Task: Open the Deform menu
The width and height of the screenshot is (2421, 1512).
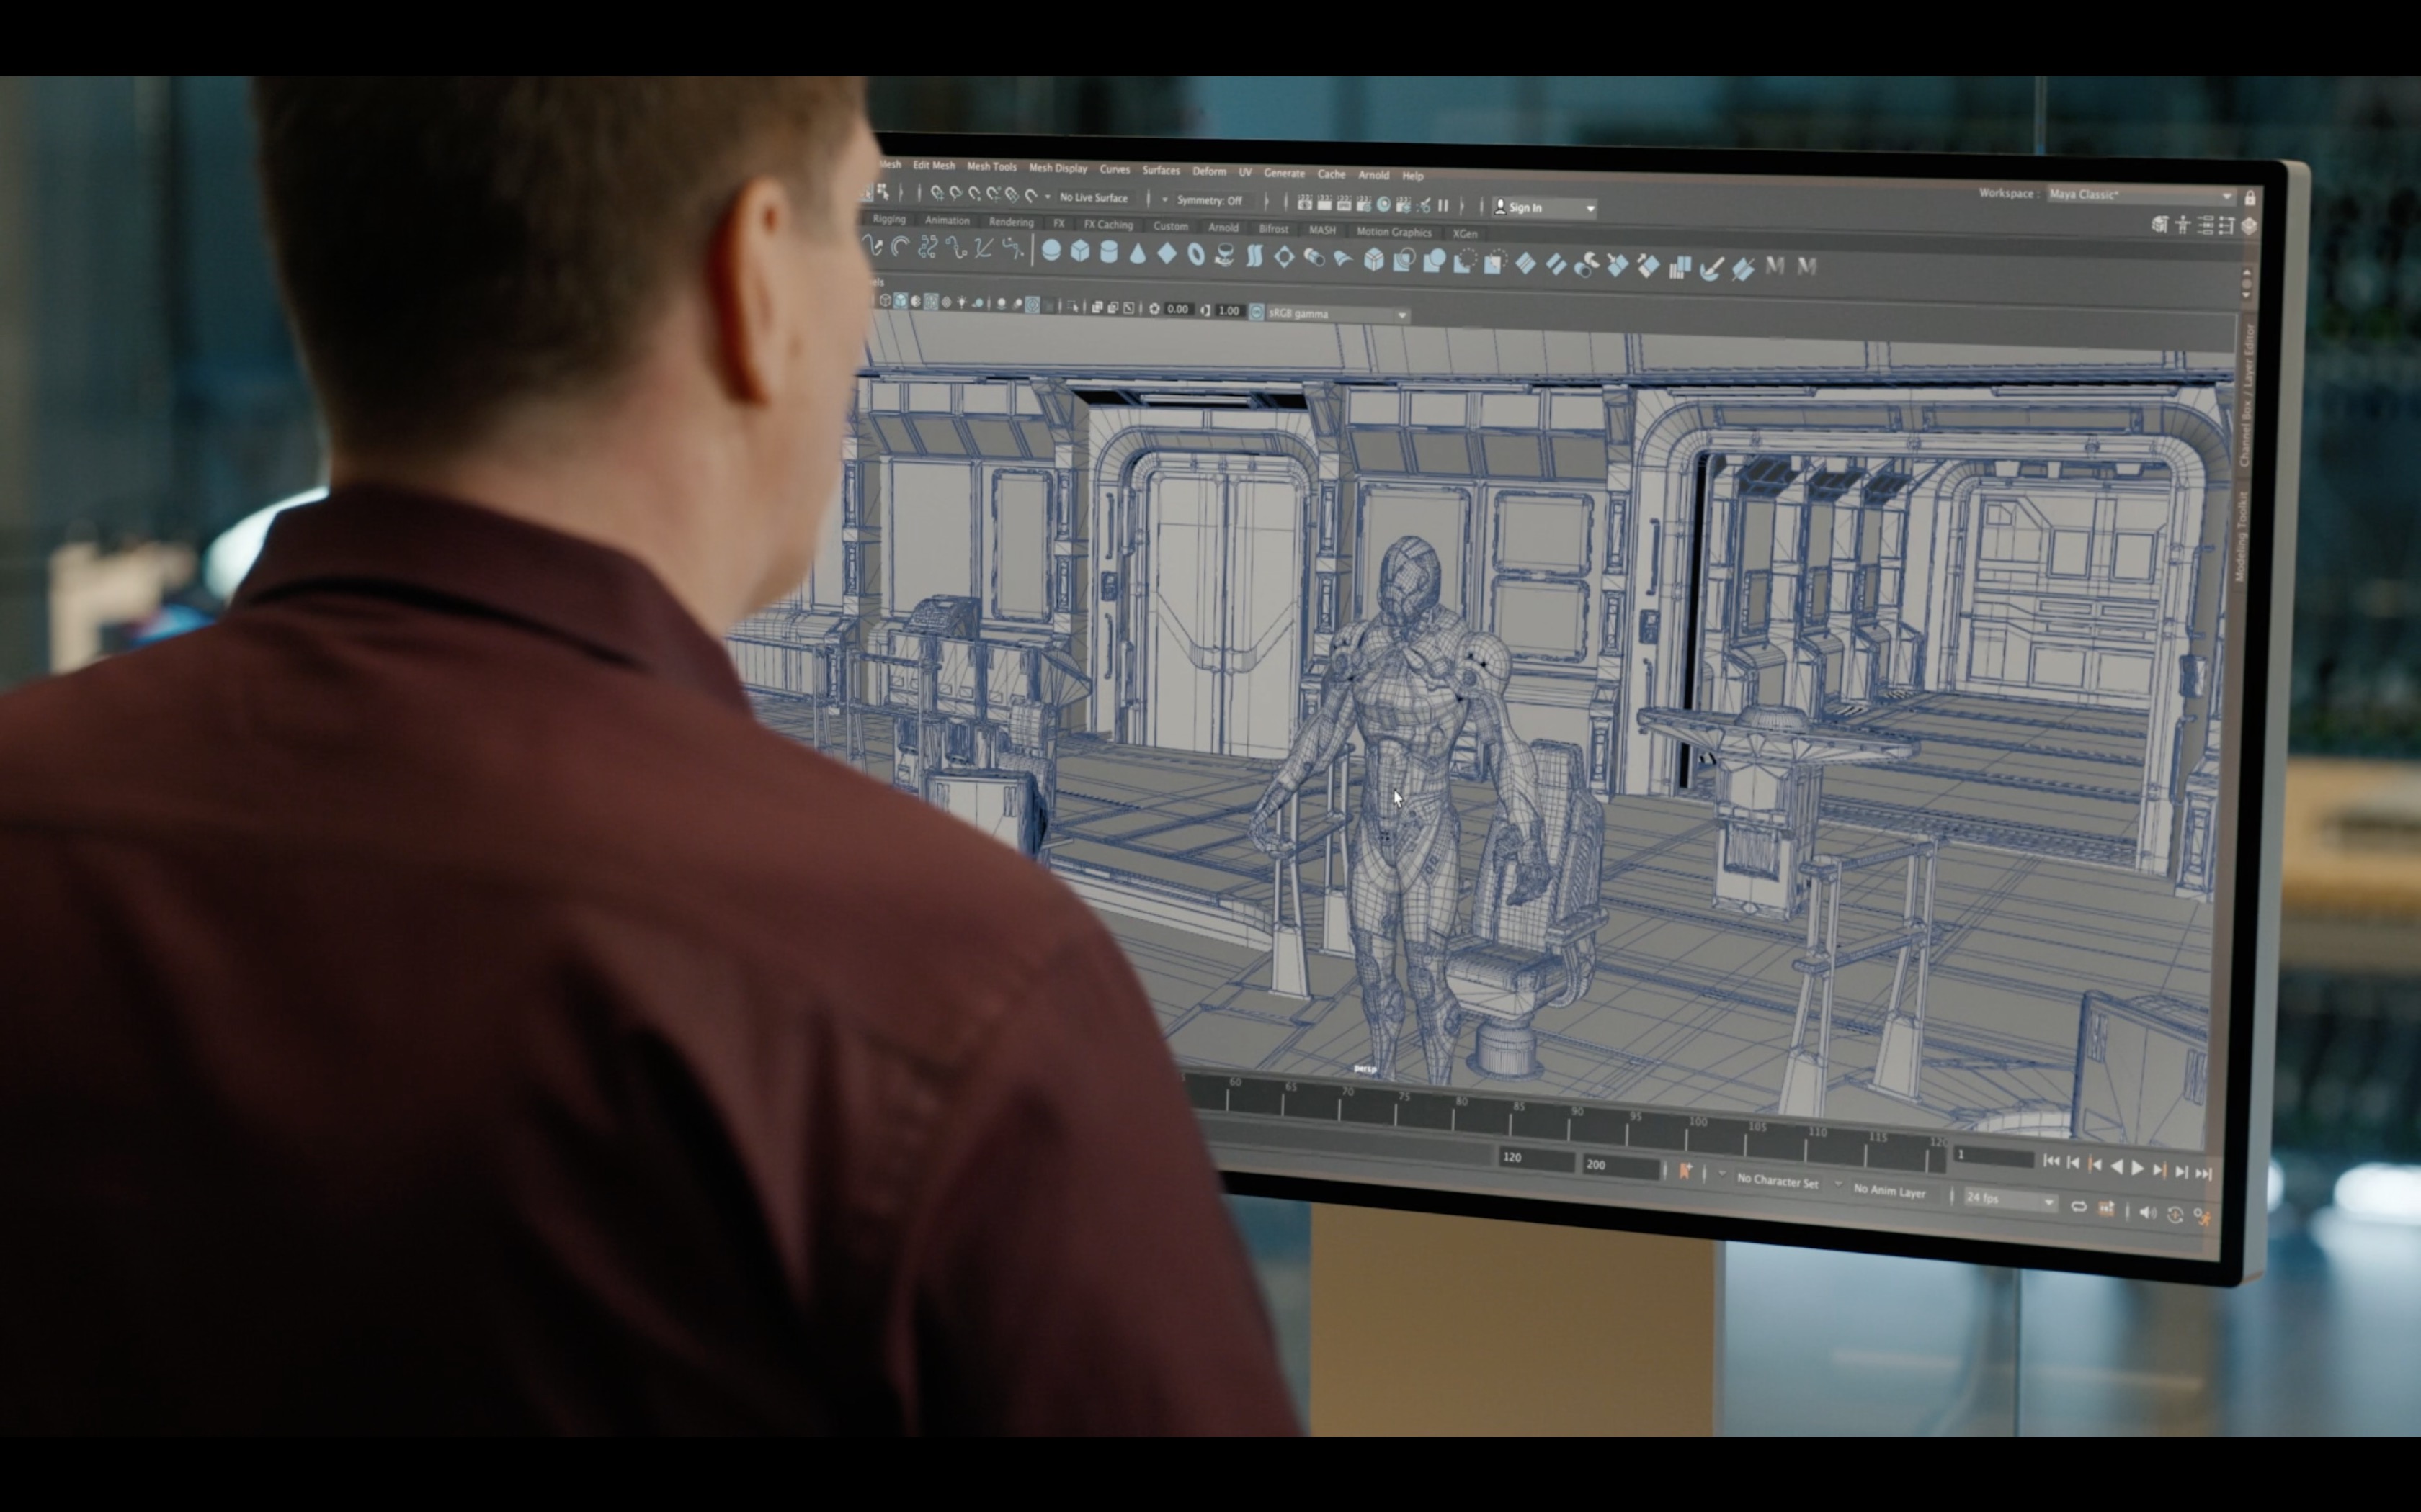Action: coord(1208,171)
